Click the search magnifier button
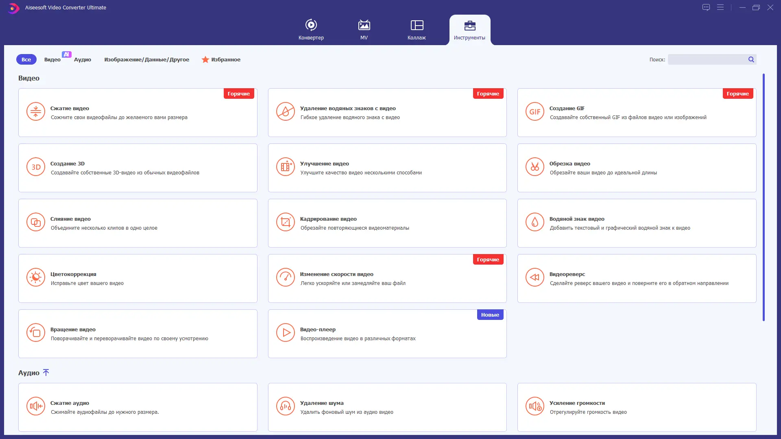 (x=751, y=59)
